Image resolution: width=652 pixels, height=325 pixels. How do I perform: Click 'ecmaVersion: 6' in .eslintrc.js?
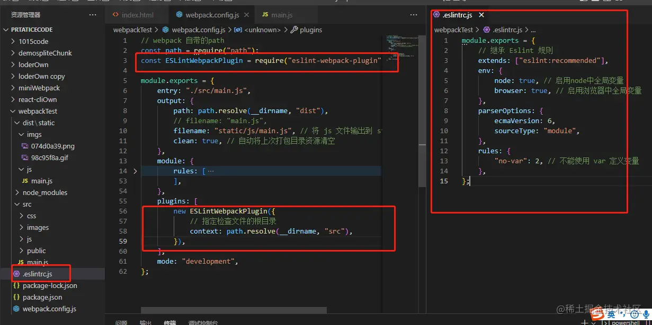[x=524, y=121]
